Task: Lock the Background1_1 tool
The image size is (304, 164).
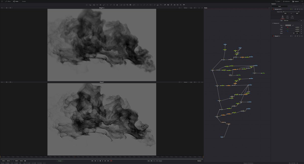Action: click(300, 9)
